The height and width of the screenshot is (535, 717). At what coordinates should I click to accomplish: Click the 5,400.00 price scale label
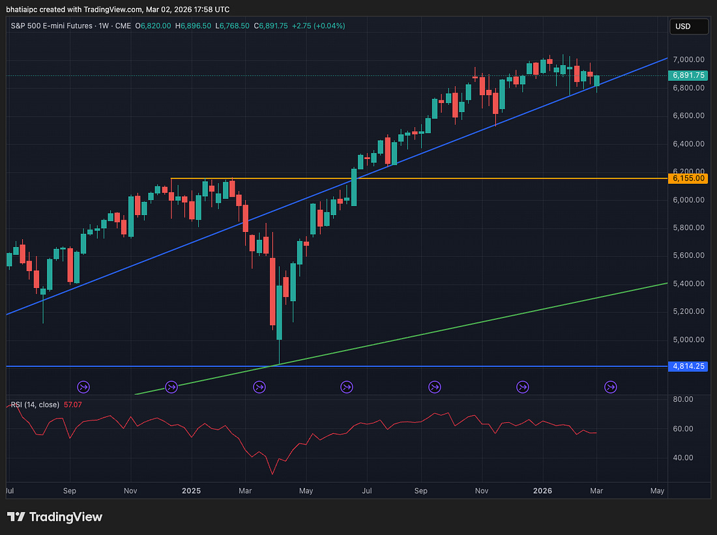point(688,283)
